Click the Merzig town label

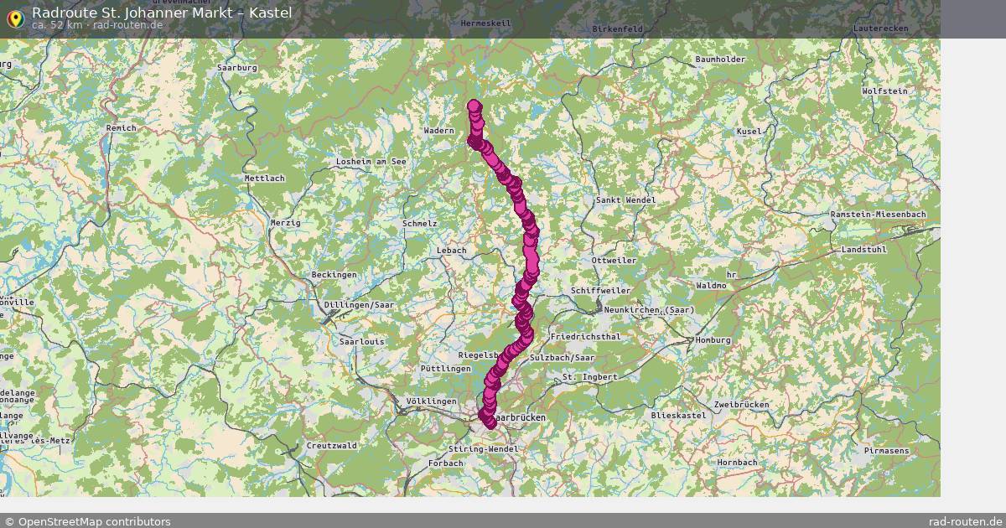[285, 222]
